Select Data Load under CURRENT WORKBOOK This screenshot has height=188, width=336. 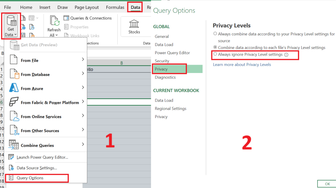(x=164, y=100)
